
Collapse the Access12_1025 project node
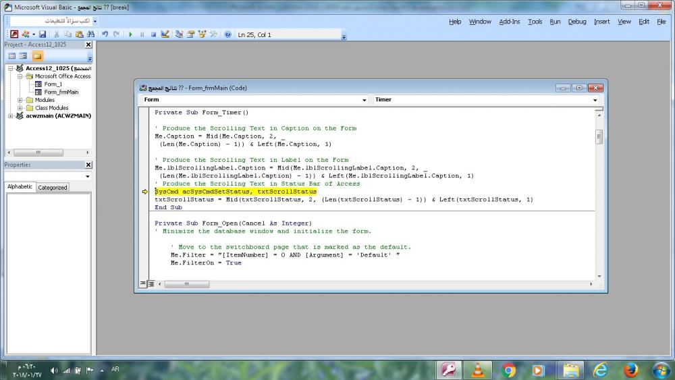tap(11, 68)
